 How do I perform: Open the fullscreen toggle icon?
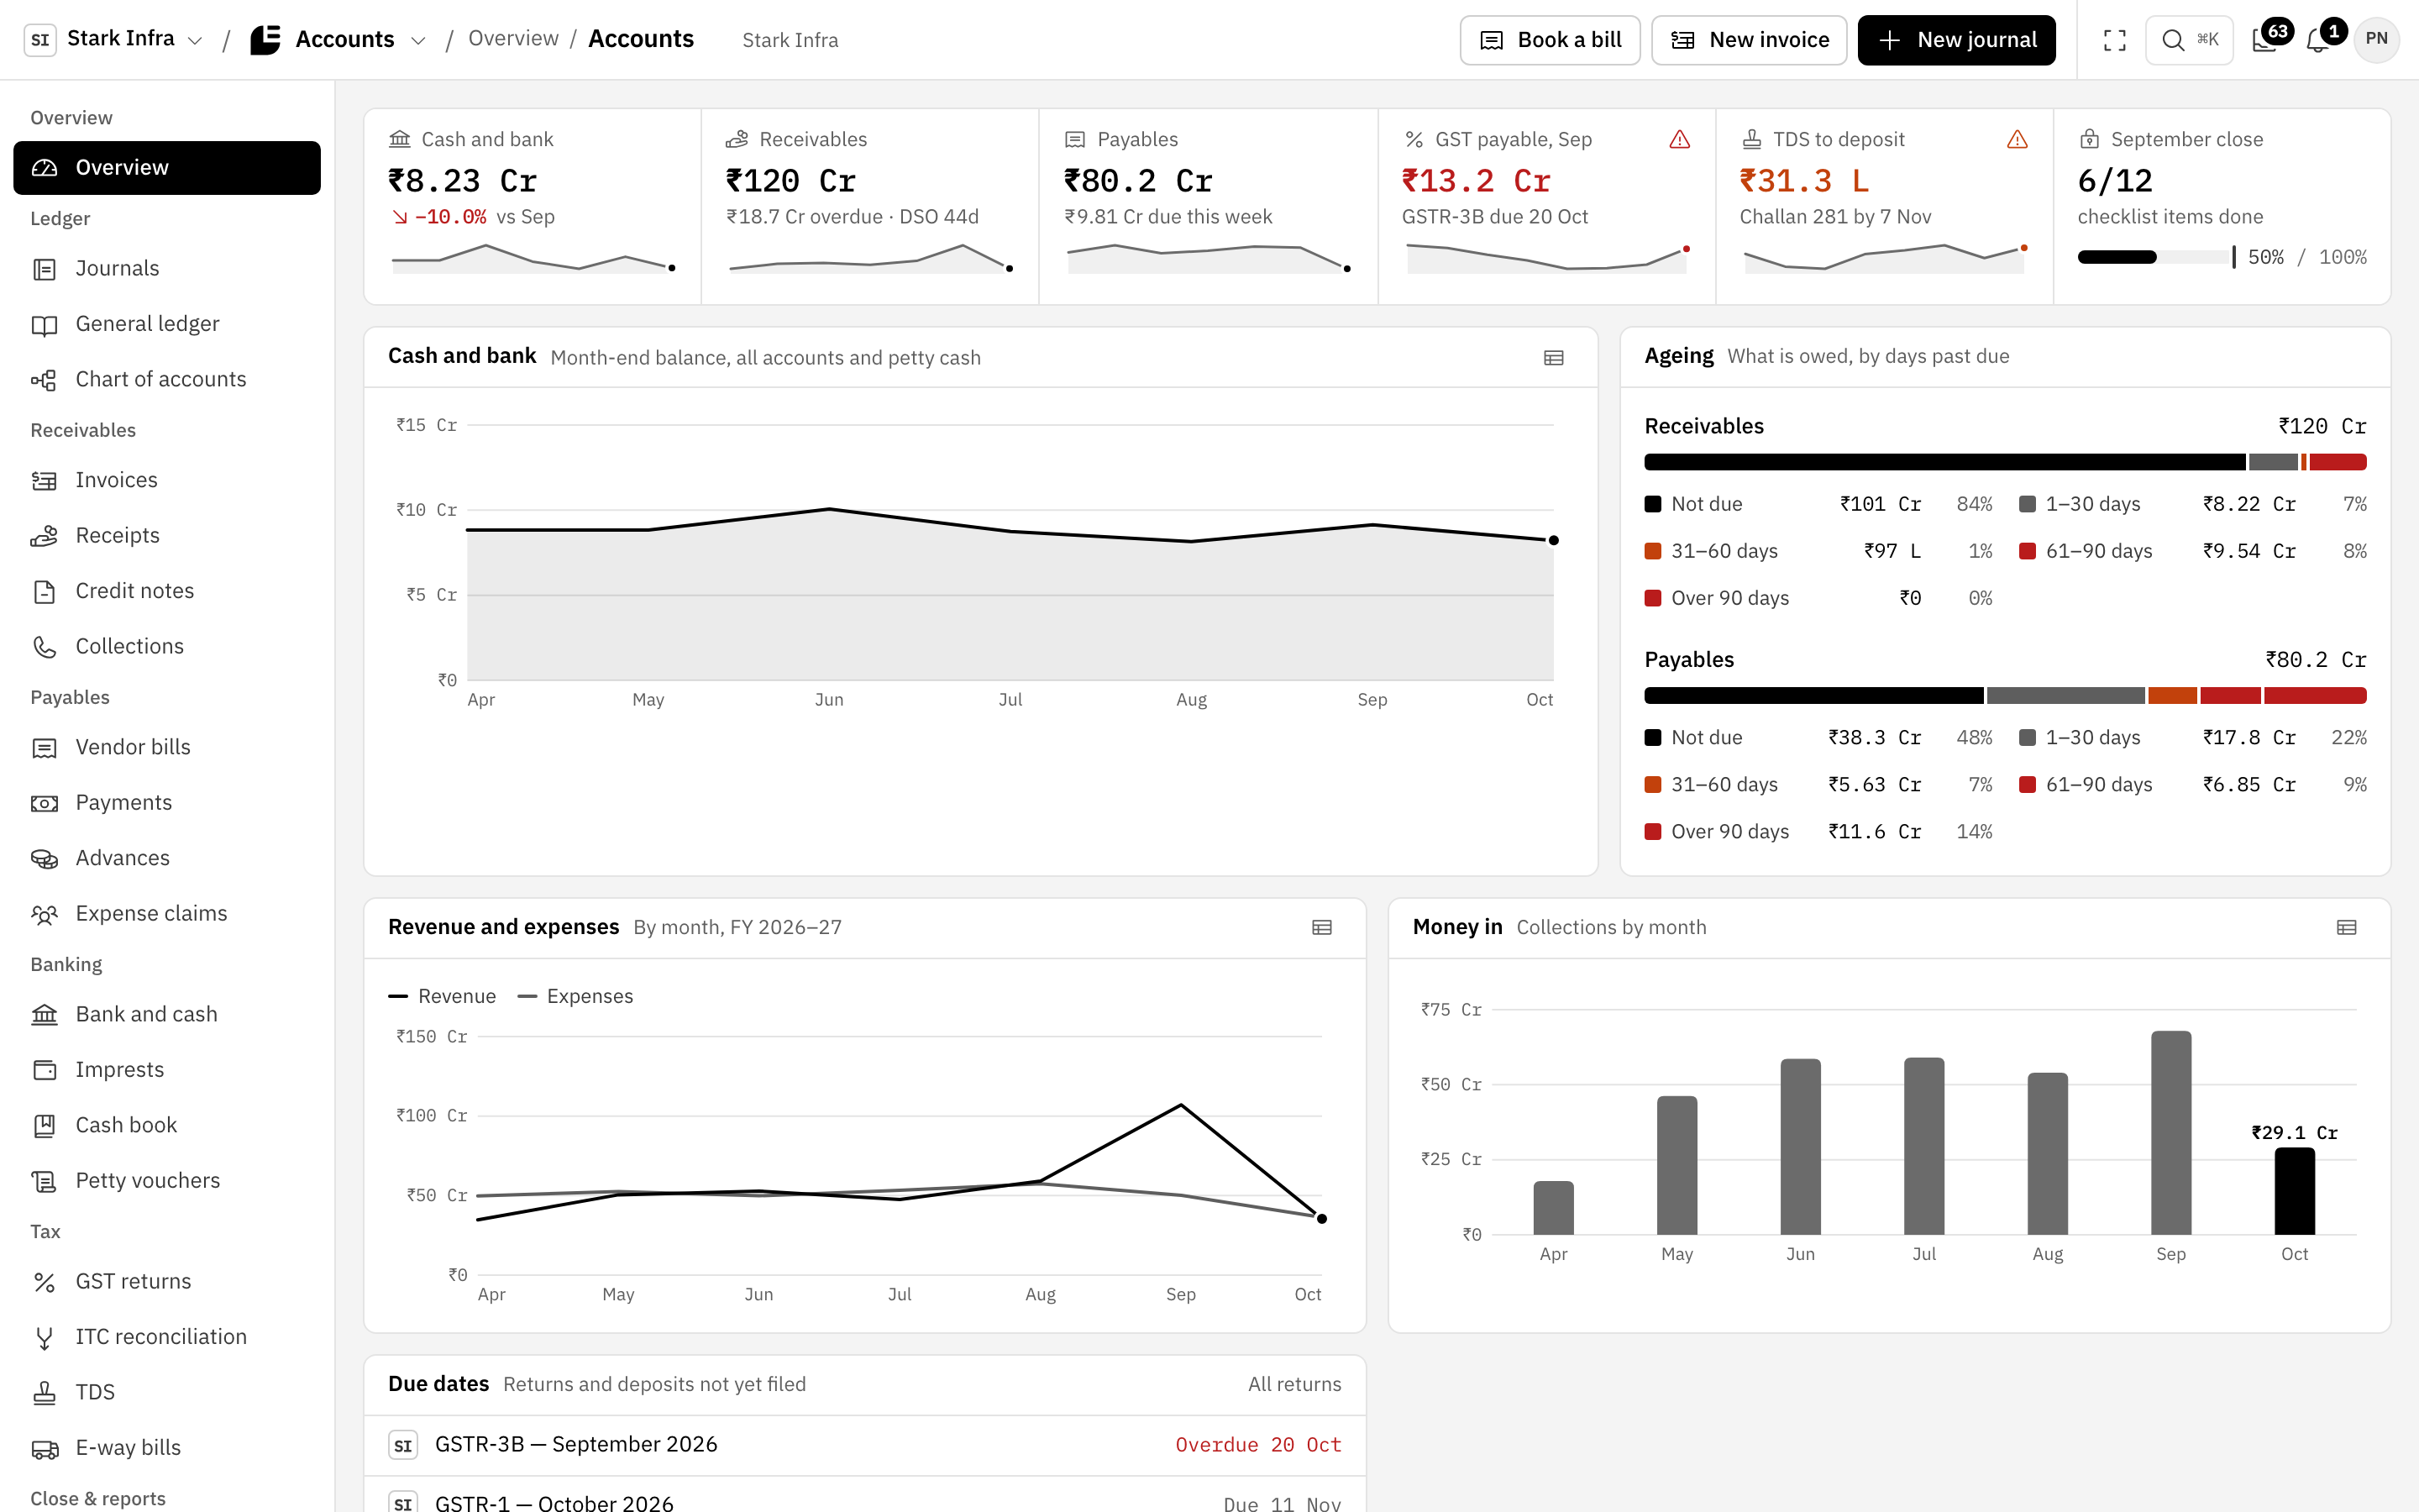(x=2114, y=40)
